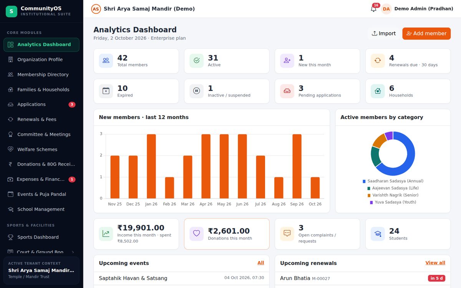The image size is (461, 288).
Task: Navigate to Expenses & Finance module
Action: tap(41, 179)
